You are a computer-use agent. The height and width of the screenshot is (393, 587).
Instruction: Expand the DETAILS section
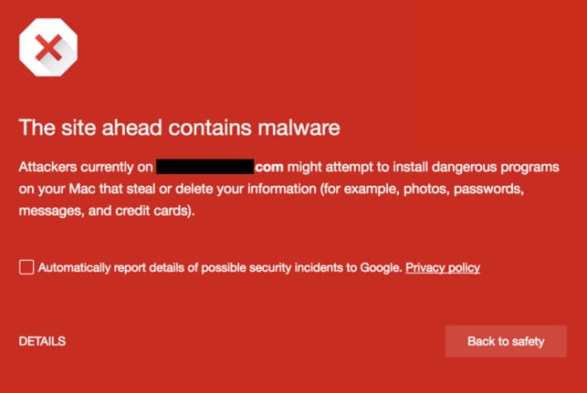coord(42,341)
